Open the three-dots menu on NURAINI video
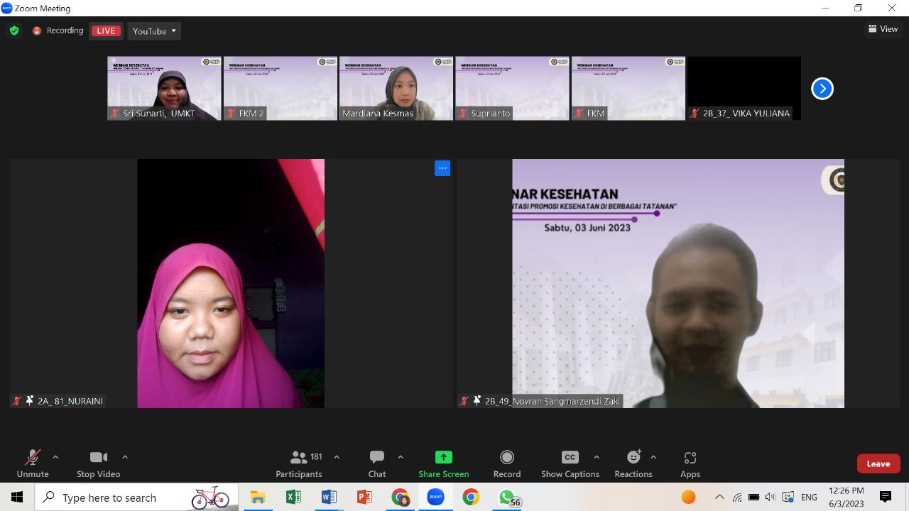This screenshot has height=511, width=909. (442, 168)
